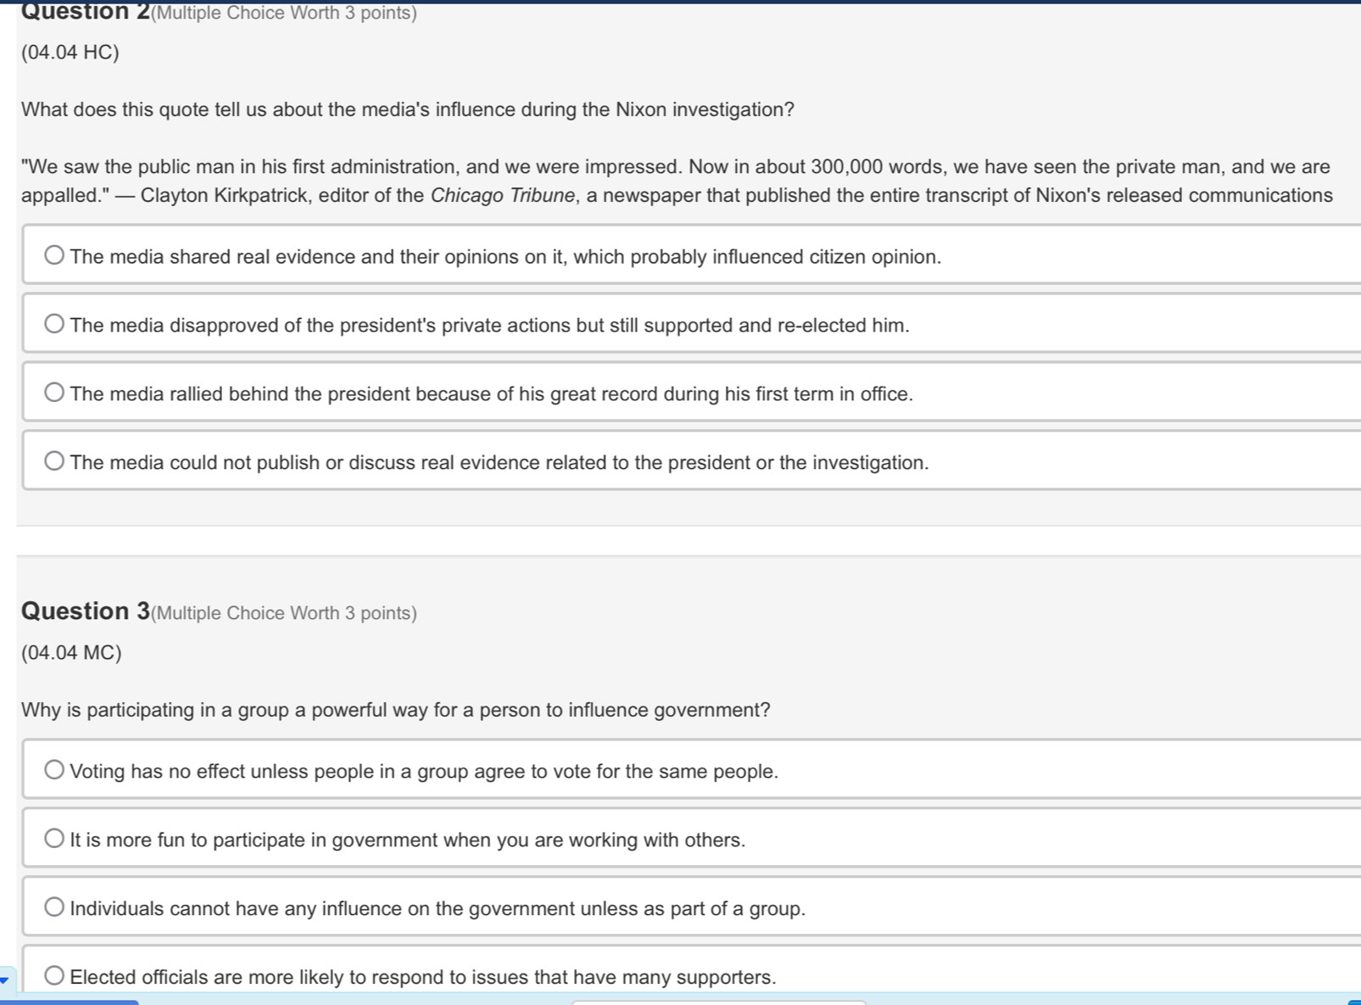This screenshot has height=1005, width=1361.
Task: Click the italic 'Chicago Tribune' text
Action: click(502, 195)
